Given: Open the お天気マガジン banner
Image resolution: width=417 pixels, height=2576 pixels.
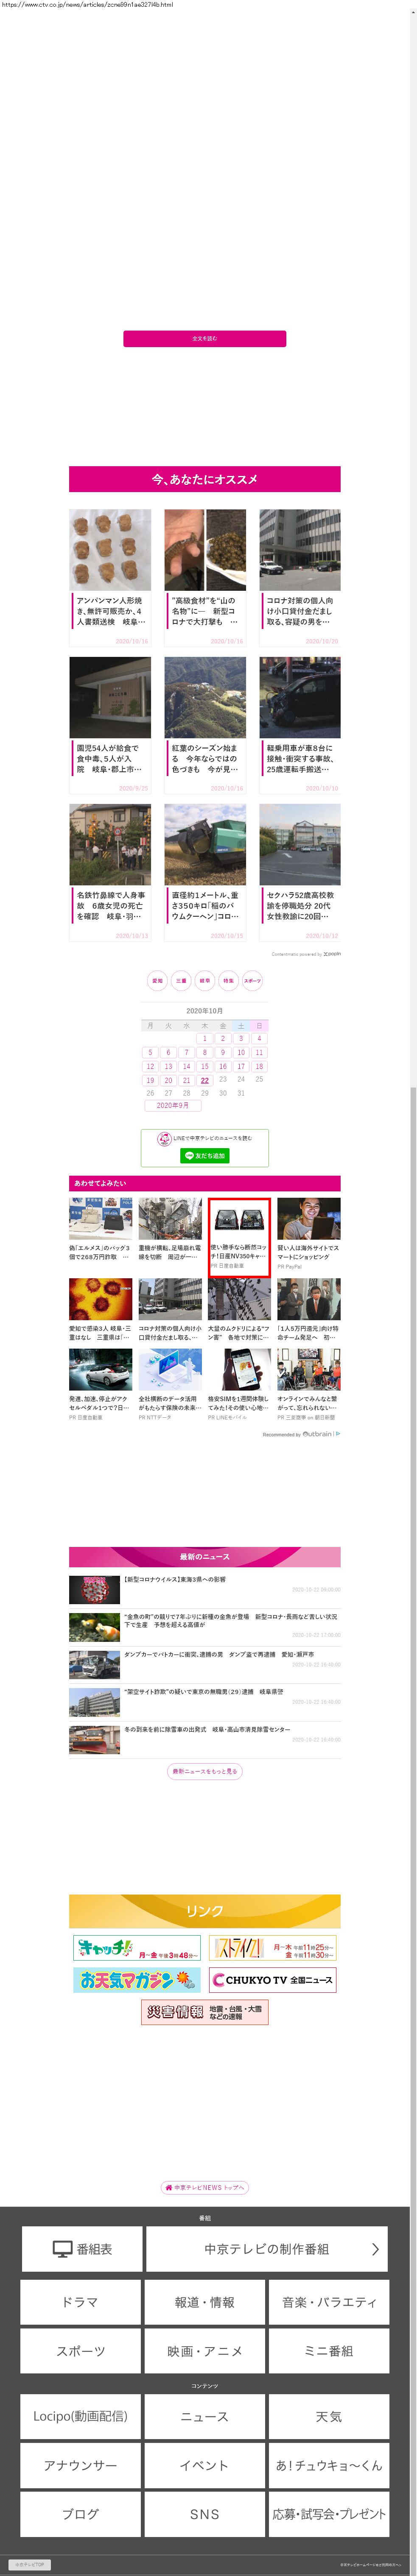Looking at the screenshot, I should click(137, 1980).
